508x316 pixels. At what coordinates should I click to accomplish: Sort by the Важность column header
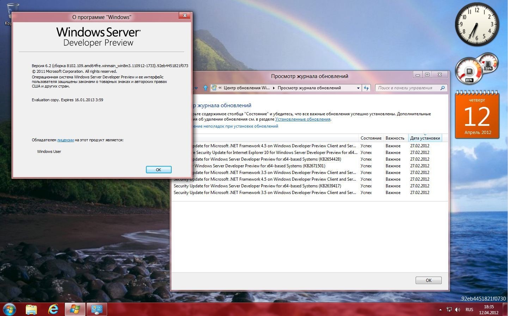click(395, 138)
